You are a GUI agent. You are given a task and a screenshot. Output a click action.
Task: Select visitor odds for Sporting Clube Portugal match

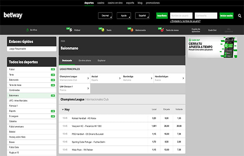coord(179,142)
